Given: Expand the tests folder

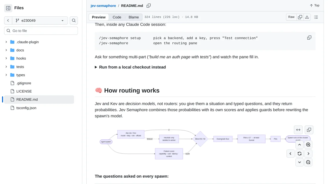Looking at the screenshot, I should pyautogui.click(x=6, y=67).
